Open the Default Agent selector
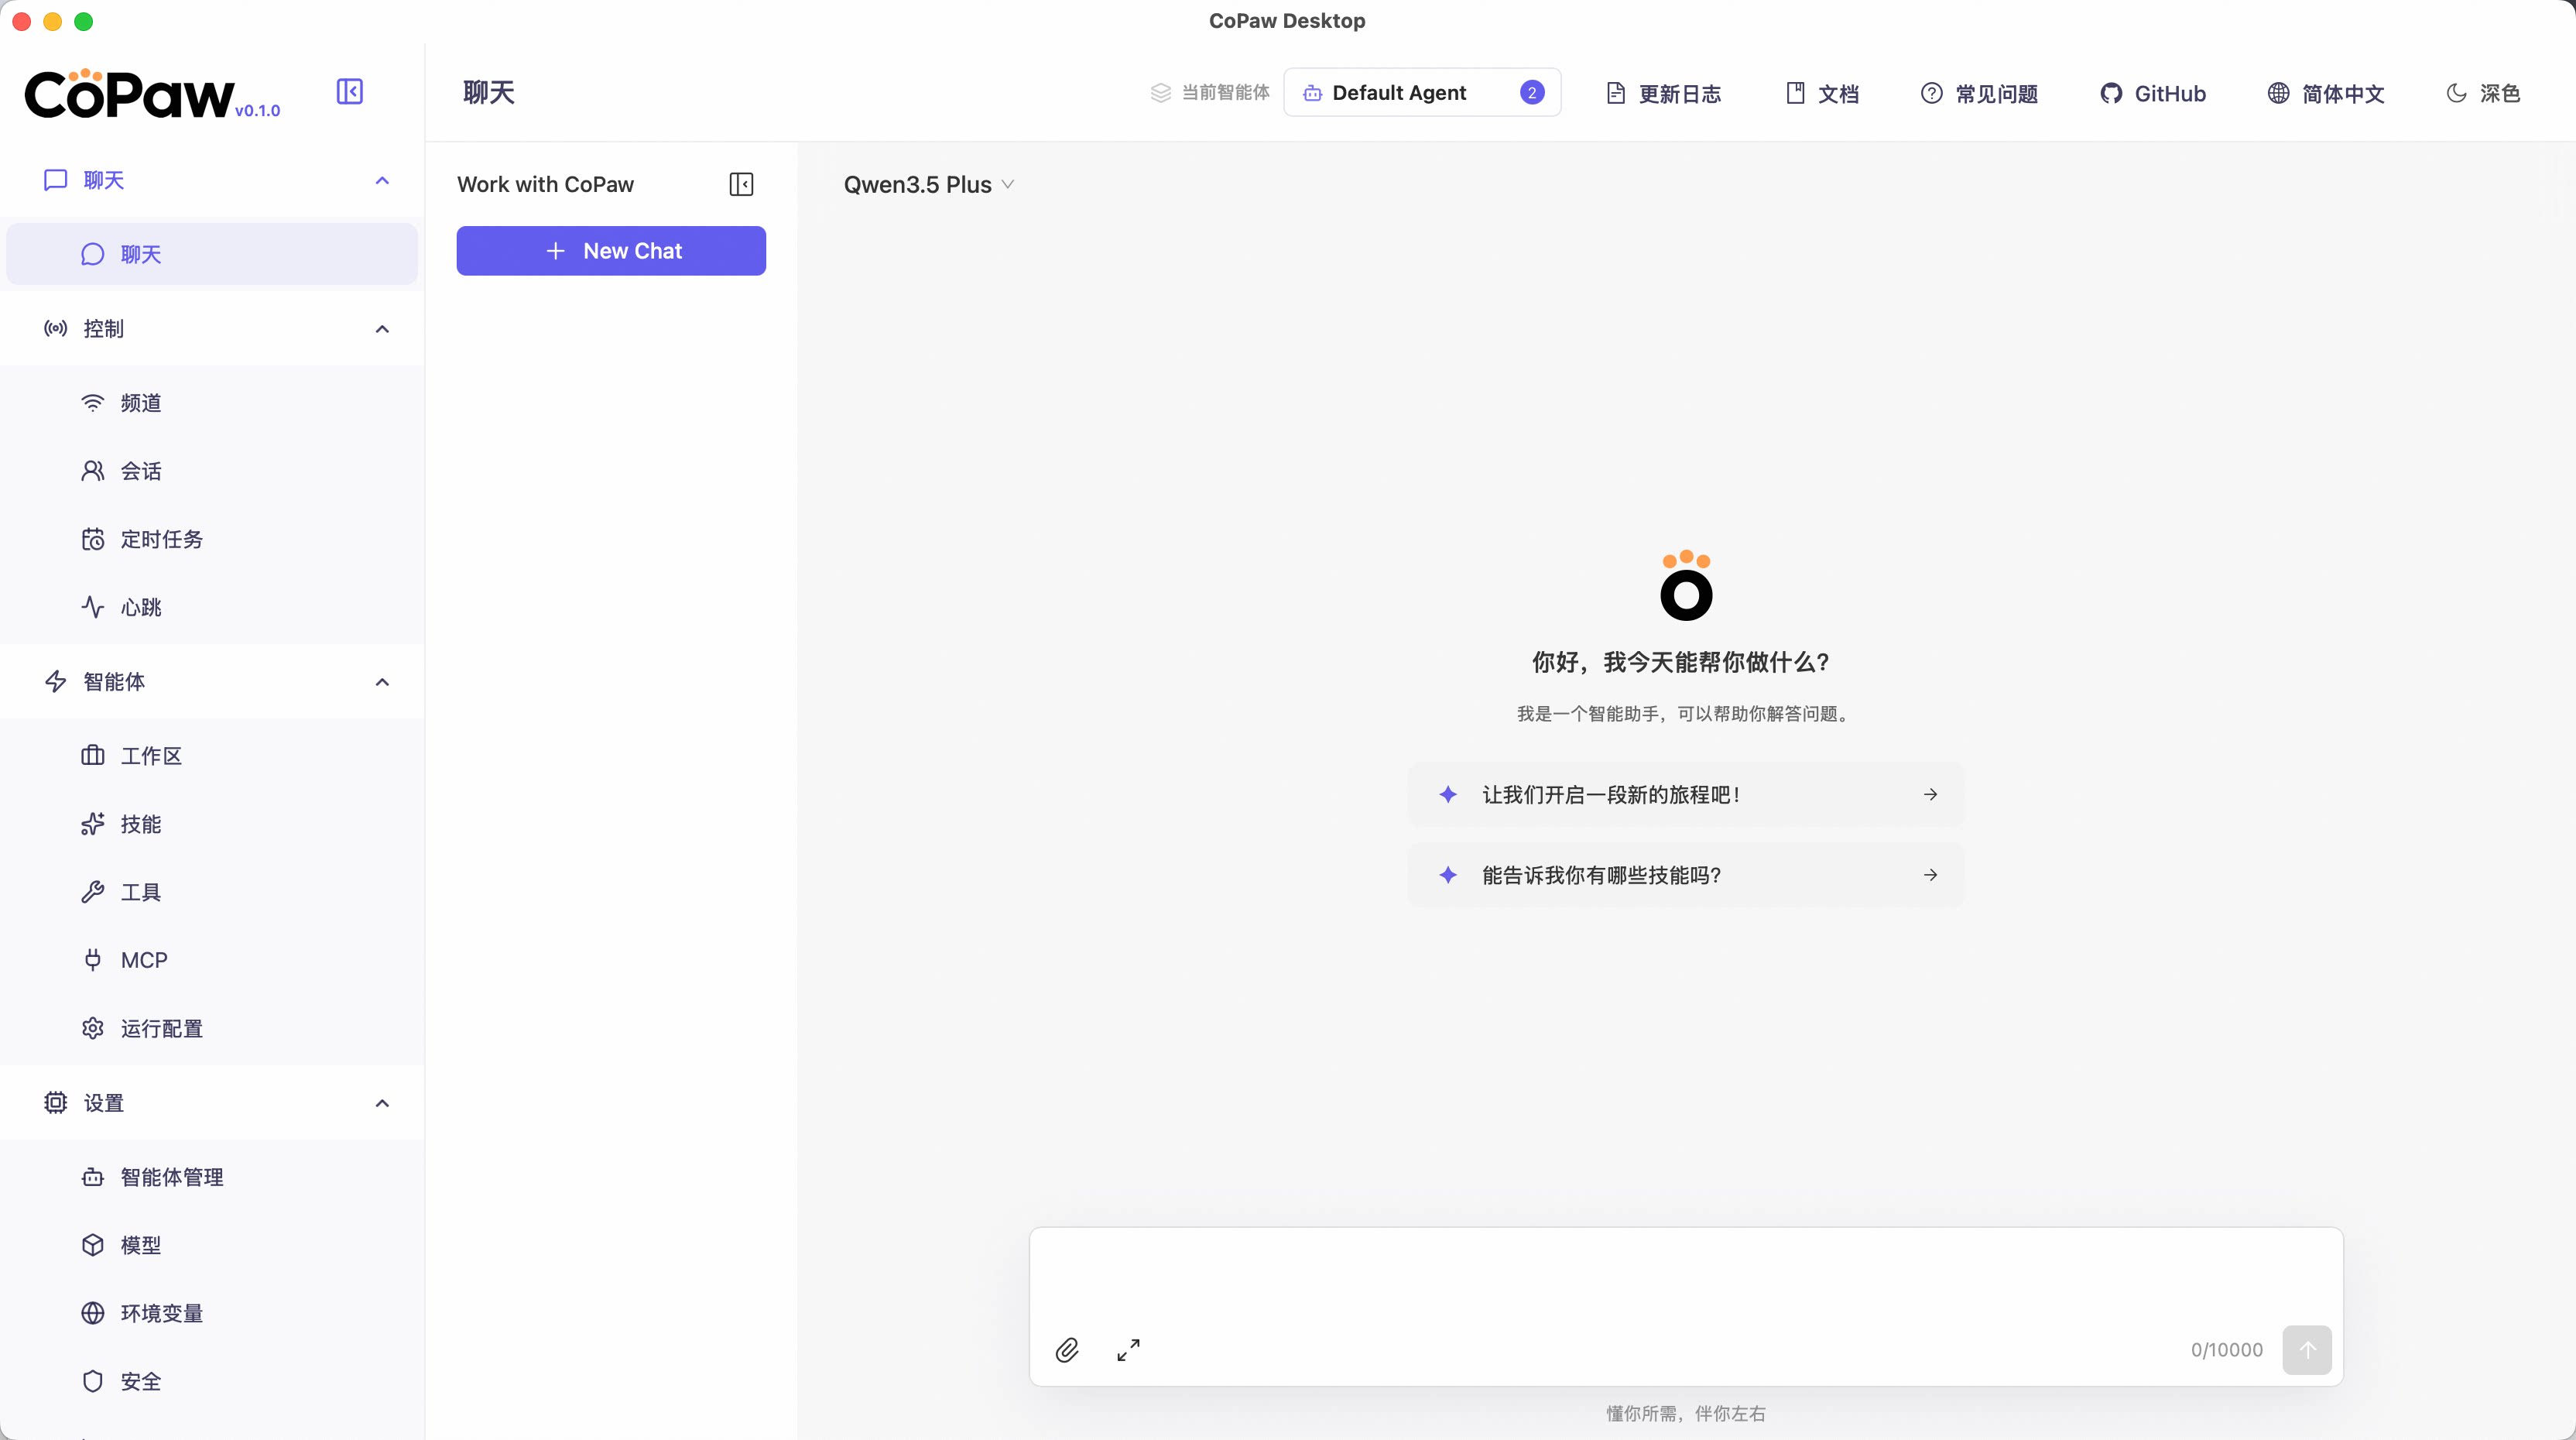This screenshot has height=1440, width=2576. pos(1421,93)
